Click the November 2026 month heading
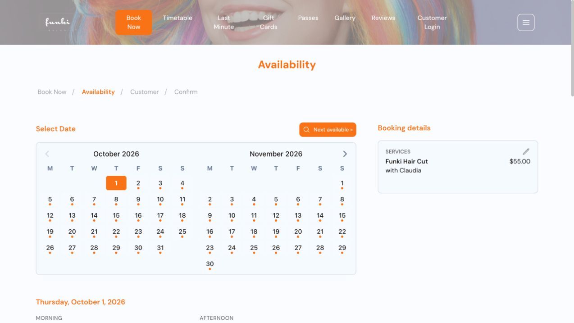574x323 pixels. pos(276,154)
